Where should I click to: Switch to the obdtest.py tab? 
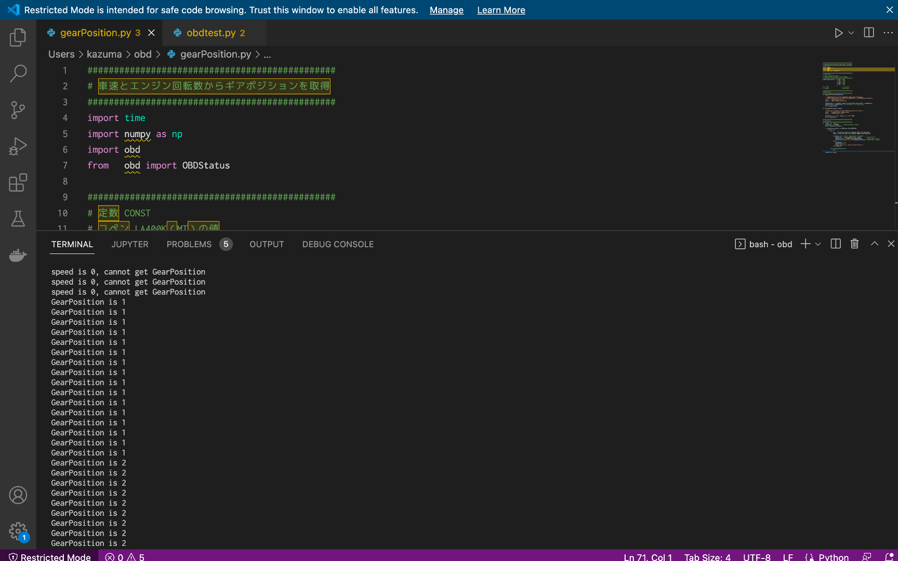coord(210,33)
